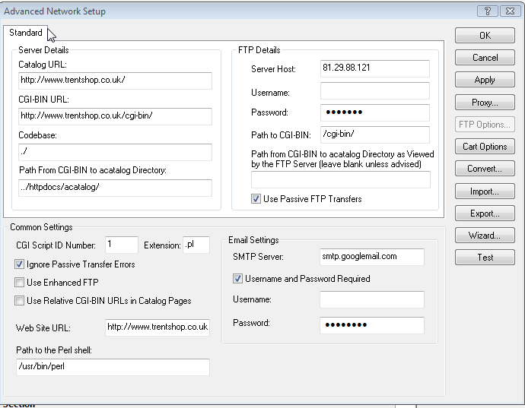Toggle Use Passive FTP Transfers checkbox
This screenshot has width=525, height=408.
[256, 199]
